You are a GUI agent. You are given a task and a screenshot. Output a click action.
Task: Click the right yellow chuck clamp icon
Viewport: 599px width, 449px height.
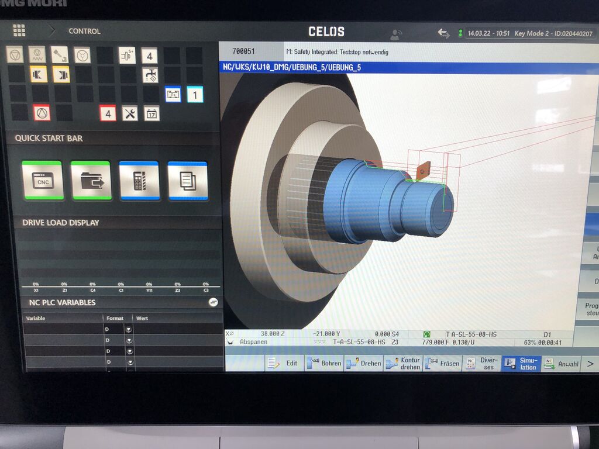(61, 74)
